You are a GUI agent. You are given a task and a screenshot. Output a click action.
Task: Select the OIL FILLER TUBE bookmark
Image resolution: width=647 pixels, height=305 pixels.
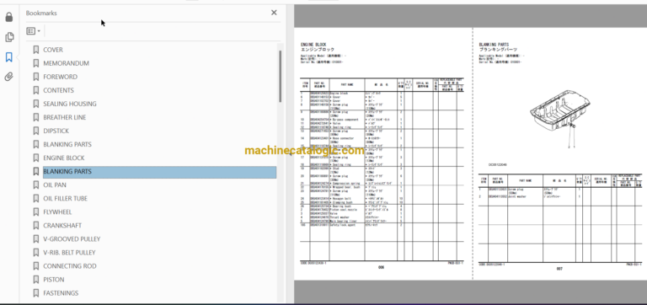pos(65,199)
